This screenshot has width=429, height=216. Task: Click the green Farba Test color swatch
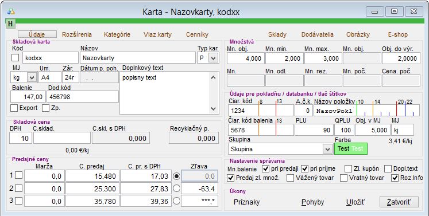351,149
